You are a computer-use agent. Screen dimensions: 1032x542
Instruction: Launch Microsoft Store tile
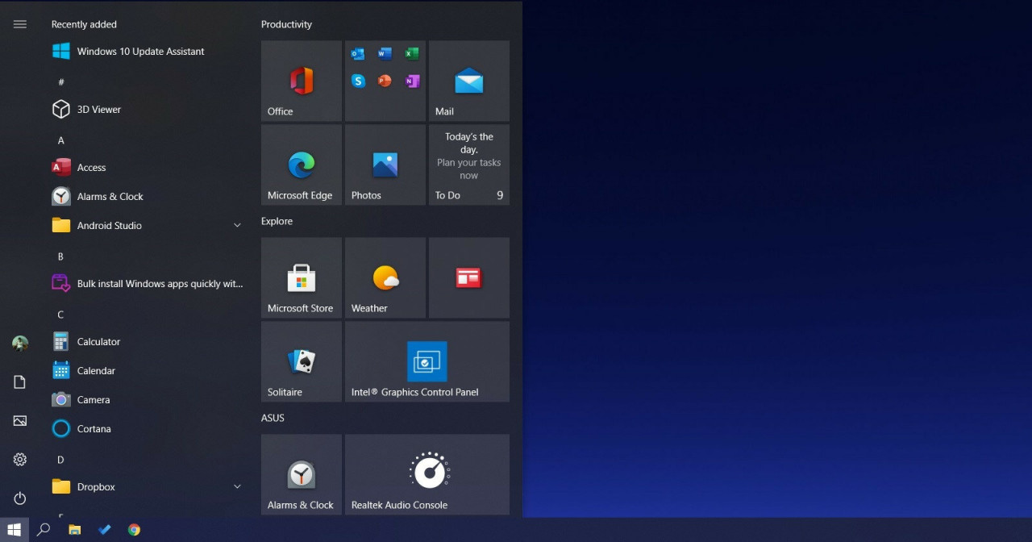click(301, 278)
